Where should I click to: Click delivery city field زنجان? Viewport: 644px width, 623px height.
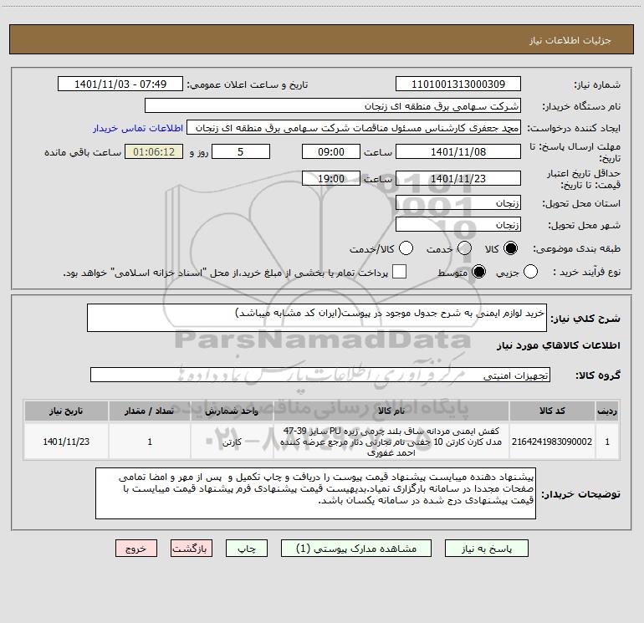(458, 224)
